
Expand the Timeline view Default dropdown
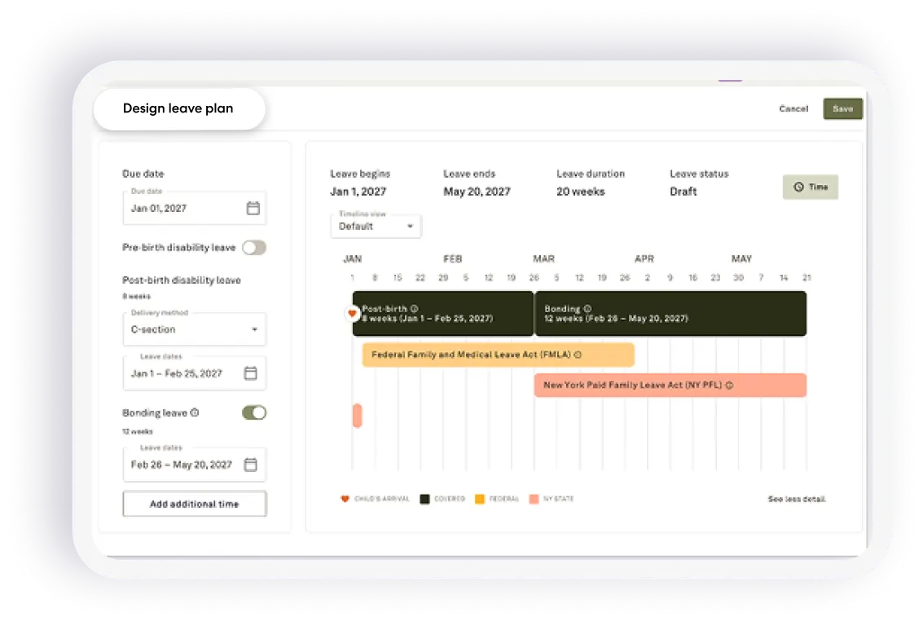376,226
